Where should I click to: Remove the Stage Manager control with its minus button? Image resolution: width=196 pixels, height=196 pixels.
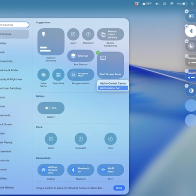click(187, 11)
